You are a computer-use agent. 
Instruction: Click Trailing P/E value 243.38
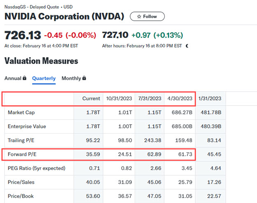click(x=153, y=140)
